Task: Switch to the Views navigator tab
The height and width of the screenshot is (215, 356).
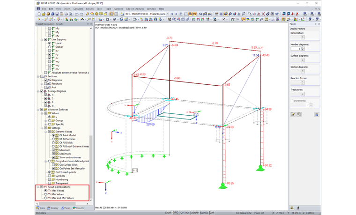Action: coord(66,208)
